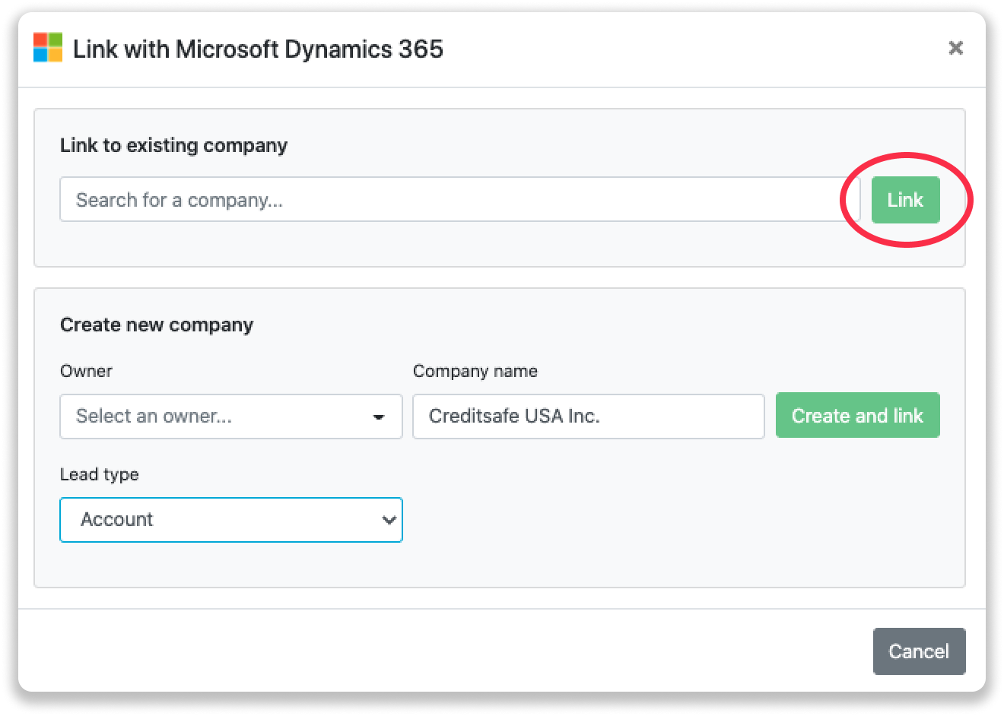This screenshot has height=716, width=1004.
Task: Click the yellow square in the Microsoft logo
Action: [54, 55]
